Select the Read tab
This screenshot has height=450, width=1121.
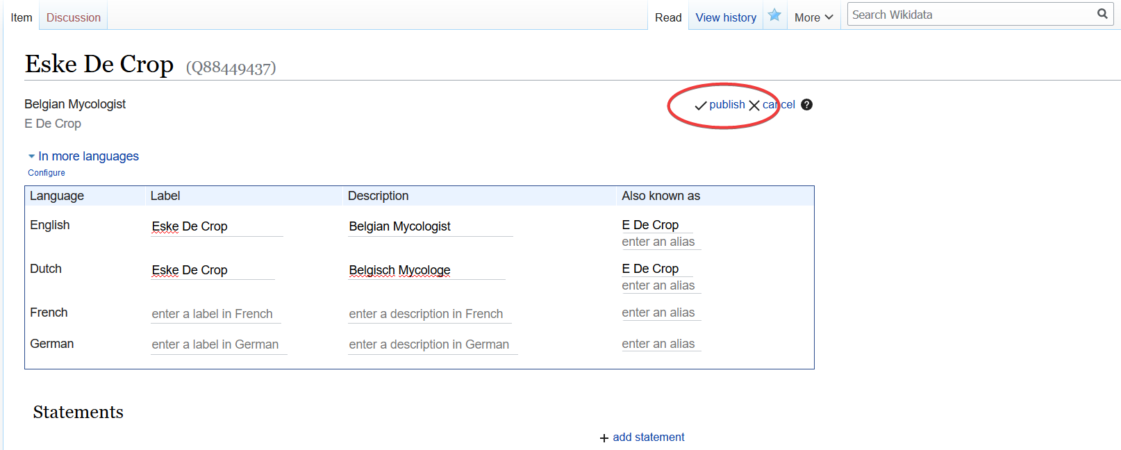pyautogui.click(x=668, y=17)
